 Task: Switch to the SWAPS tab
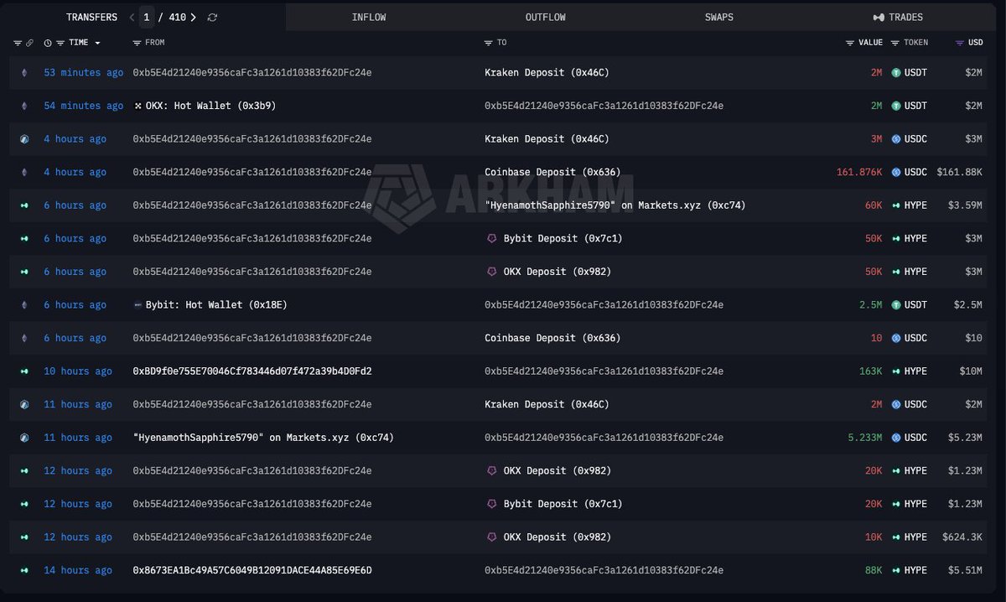pos(719,17)
